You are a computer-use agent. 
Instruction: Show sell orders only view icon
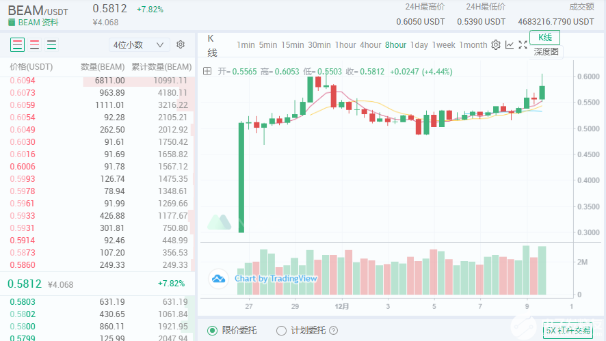click(34, 45)
